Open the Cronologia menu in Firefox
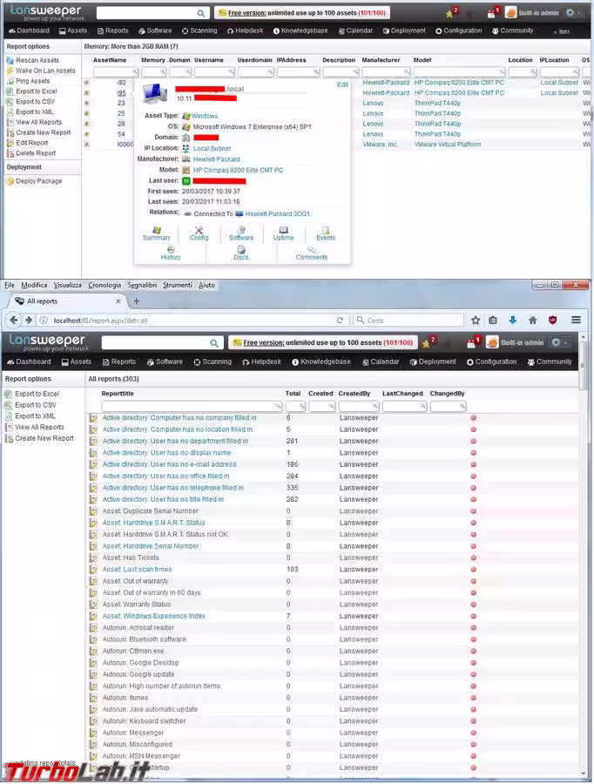 coord(105,285)
